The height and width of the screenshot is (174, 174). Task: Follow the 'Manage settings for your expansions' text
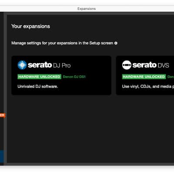point(62,43)
